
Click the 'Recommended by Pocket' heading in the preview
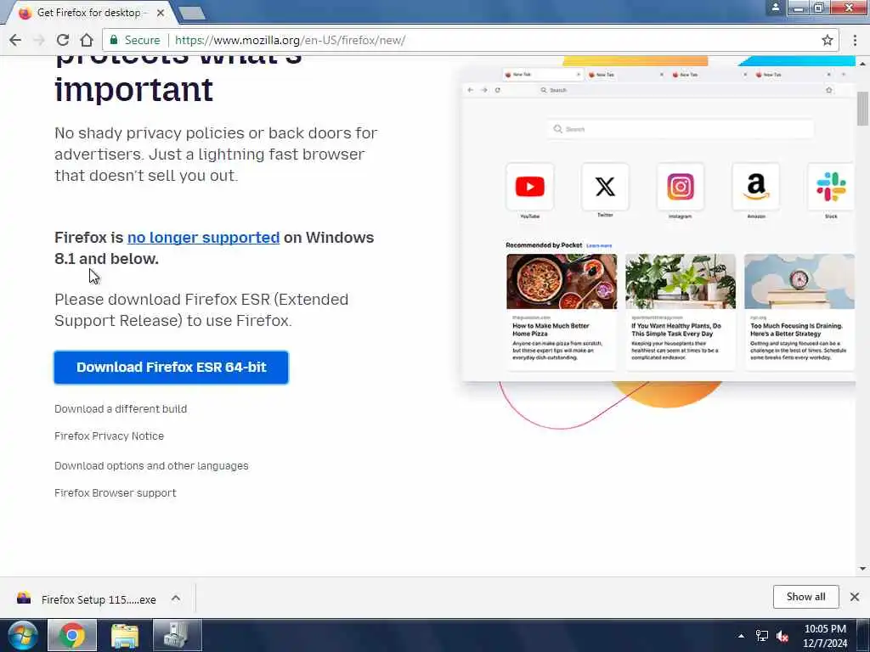(544, 245)
